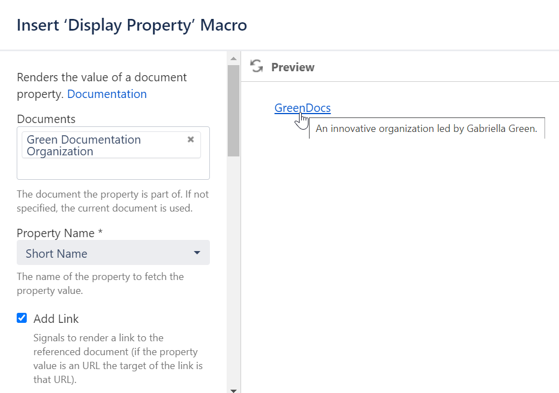Click the empty area of Documents field
The image size is (559, 393).
click(111, 169)
